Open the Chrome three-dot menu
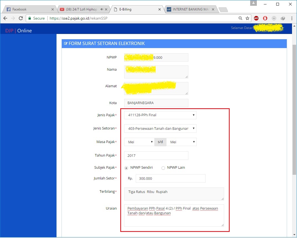This screenshot has height=238, width=297. (x=292, y=18)
